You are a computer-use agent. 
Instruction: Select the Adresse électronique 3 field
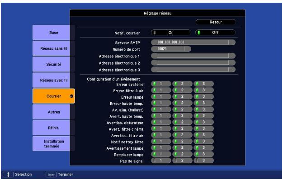[193, 70]
